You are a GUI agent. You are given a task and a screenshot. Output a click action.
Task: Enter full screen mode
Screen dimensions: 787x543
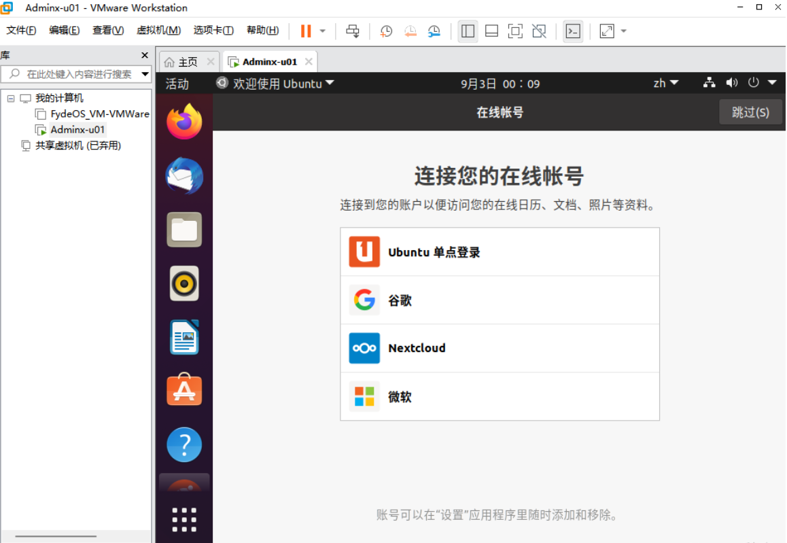click(x=515, y=31)
